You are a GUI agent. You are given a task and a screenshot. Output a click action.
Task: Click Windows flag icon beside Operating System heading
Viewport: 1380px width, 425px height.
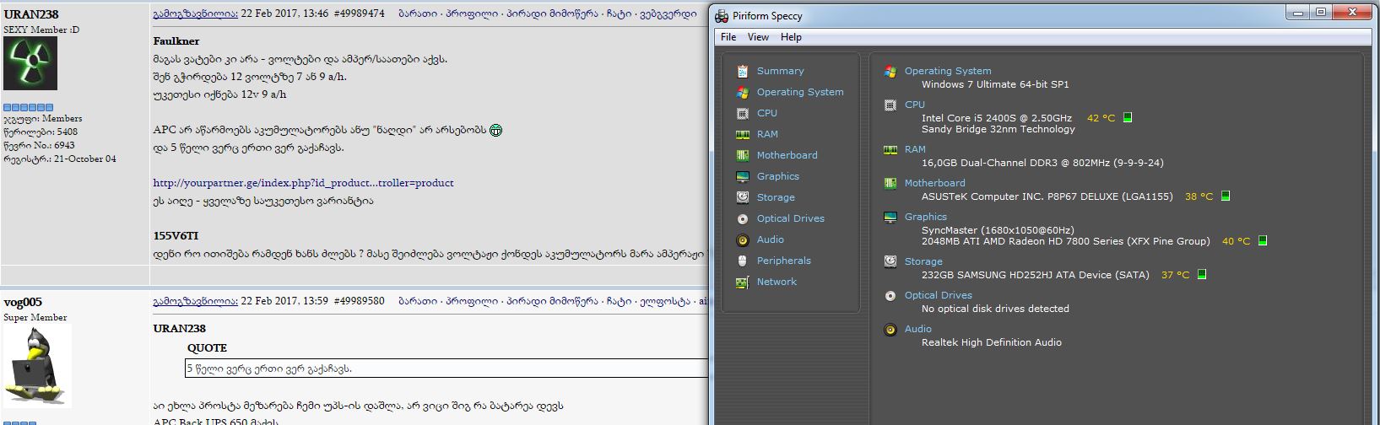tap(890, 72)
